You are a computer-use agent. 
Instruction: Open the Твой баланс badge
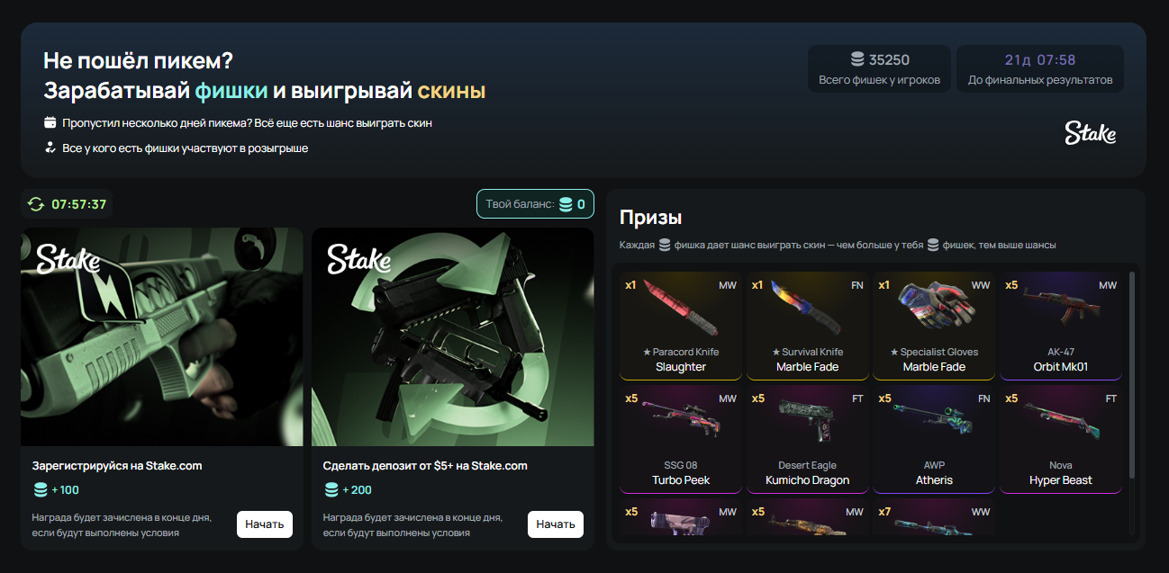point(535,204)
